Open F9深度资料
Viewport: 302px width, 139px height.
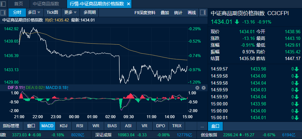[x=145, y=12]
